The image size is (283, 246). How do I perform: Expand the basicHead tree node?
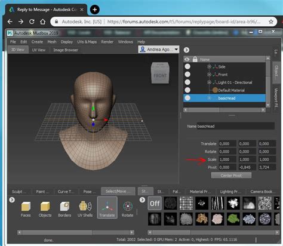209,98
